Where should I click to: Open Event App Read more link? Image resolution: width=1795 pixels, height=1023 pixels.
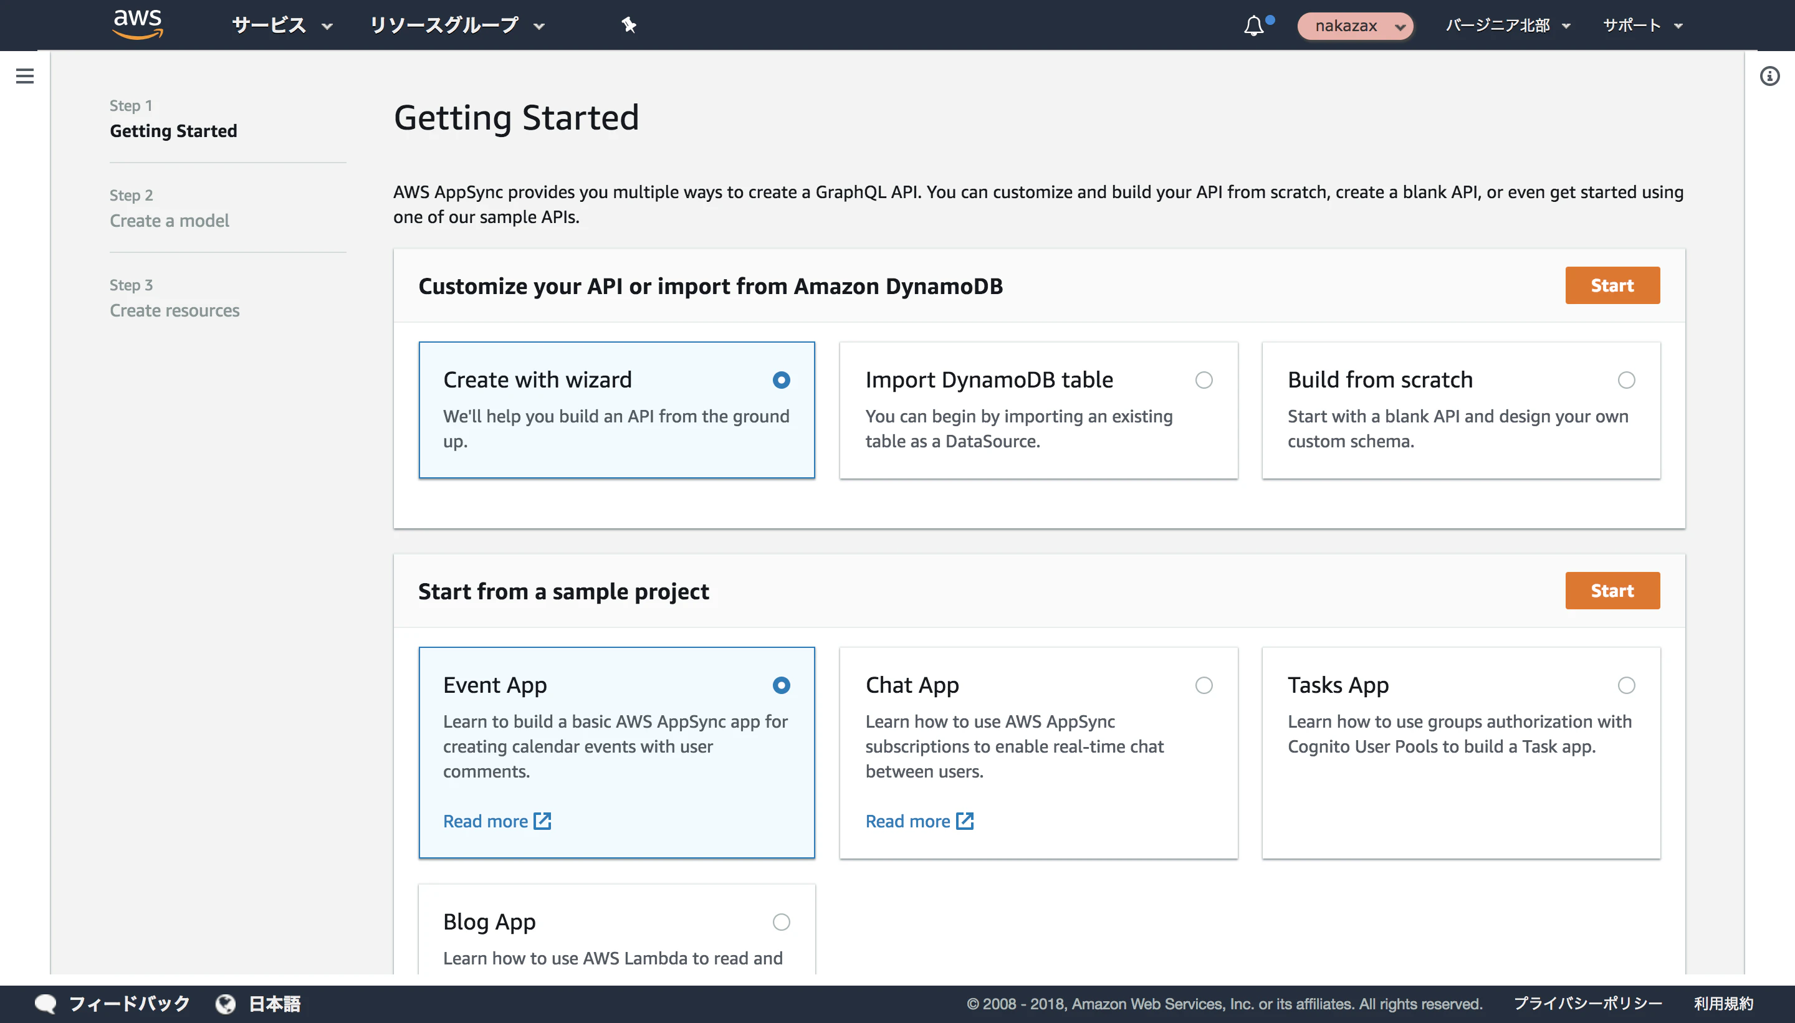(x=485, y=821)
